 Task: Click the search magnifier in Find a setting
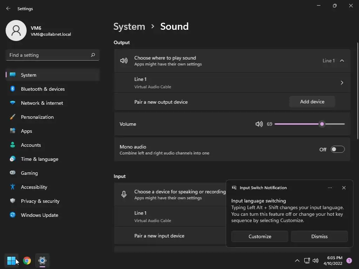(93, 55)
